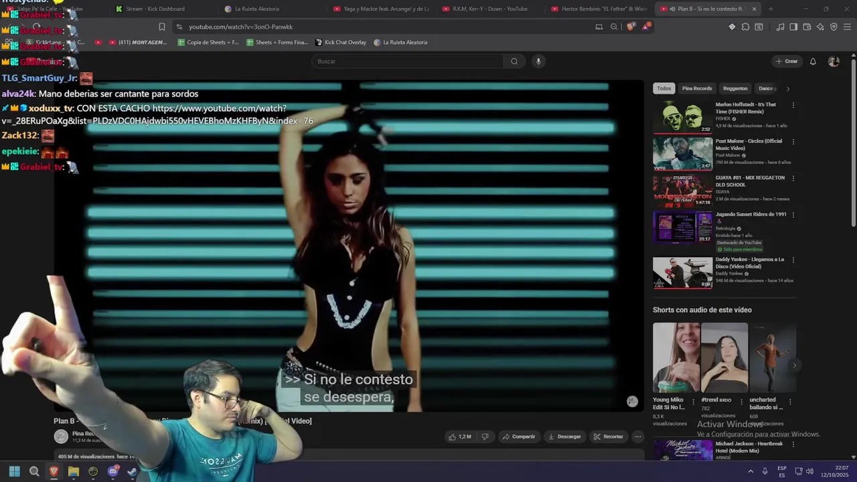The height and width of the screenshot is (482, 857).
Task: Click the search magnifier button
Action: pyautogui.click(x=514, y=61)
